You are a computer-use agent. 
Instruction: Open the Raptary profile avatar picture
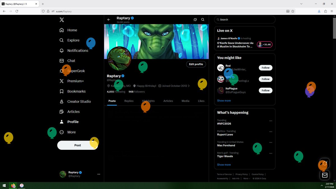[119, 59]
